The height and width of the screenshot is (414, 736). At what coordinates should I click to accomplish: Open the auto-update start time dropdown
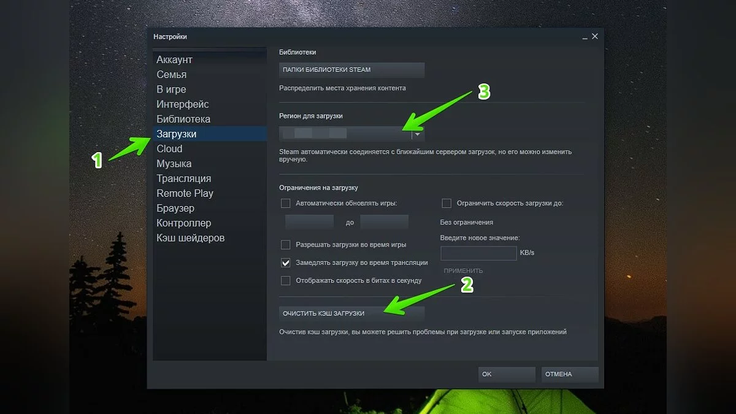[310, 222]
